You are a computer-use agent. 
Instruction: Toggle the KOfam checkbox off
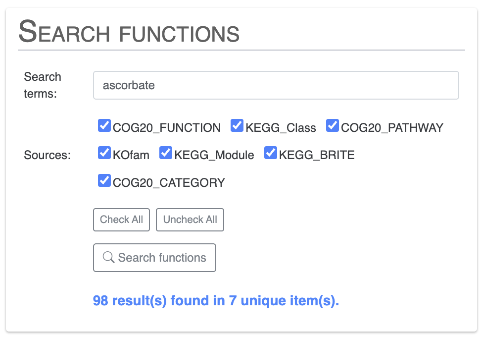[104, 153]
